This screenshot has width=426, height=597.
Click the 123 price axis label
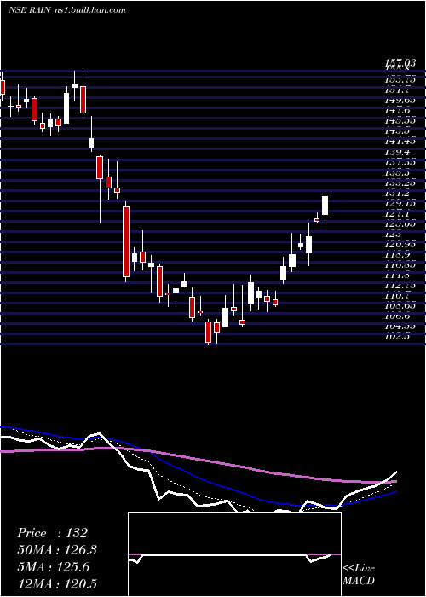pos(393,235)
